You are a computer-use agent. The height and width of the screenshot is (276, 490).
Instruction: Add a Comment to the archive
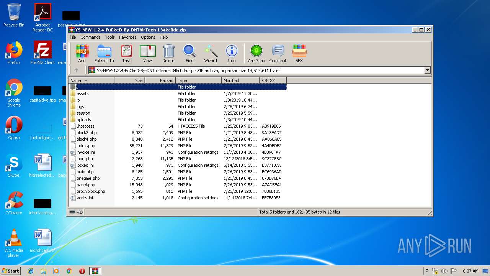click(278, 53)
